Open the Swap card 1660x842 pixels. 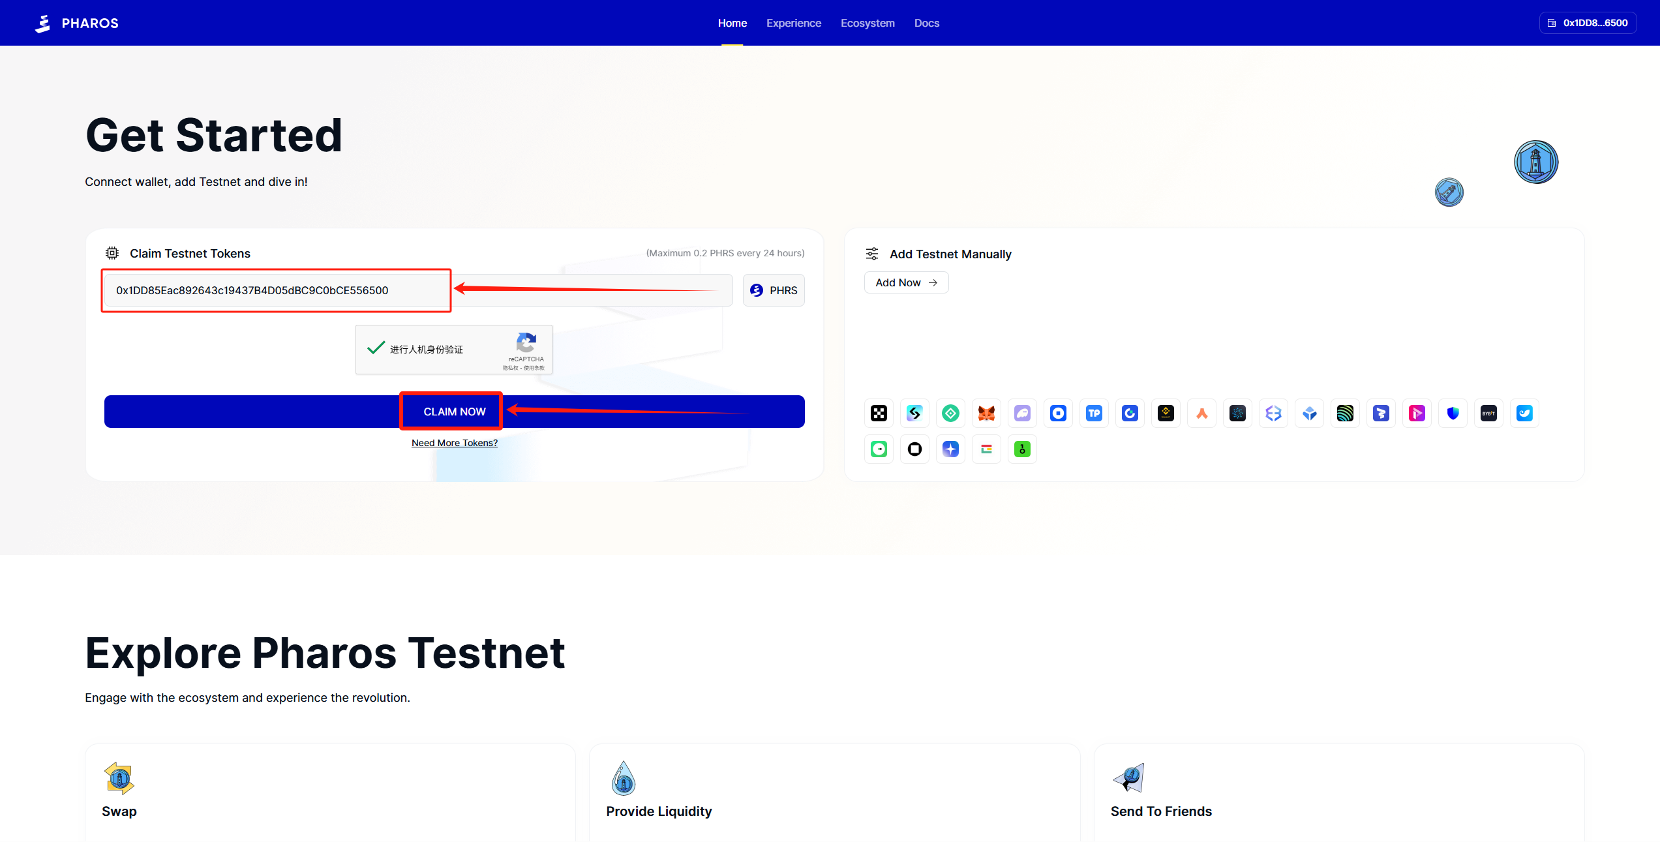tap(330, 792)
